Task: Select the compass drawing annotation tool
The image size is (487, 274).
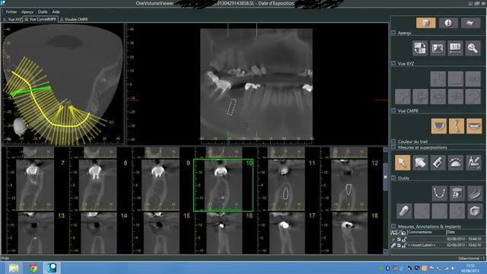Action: coord(473,163)
